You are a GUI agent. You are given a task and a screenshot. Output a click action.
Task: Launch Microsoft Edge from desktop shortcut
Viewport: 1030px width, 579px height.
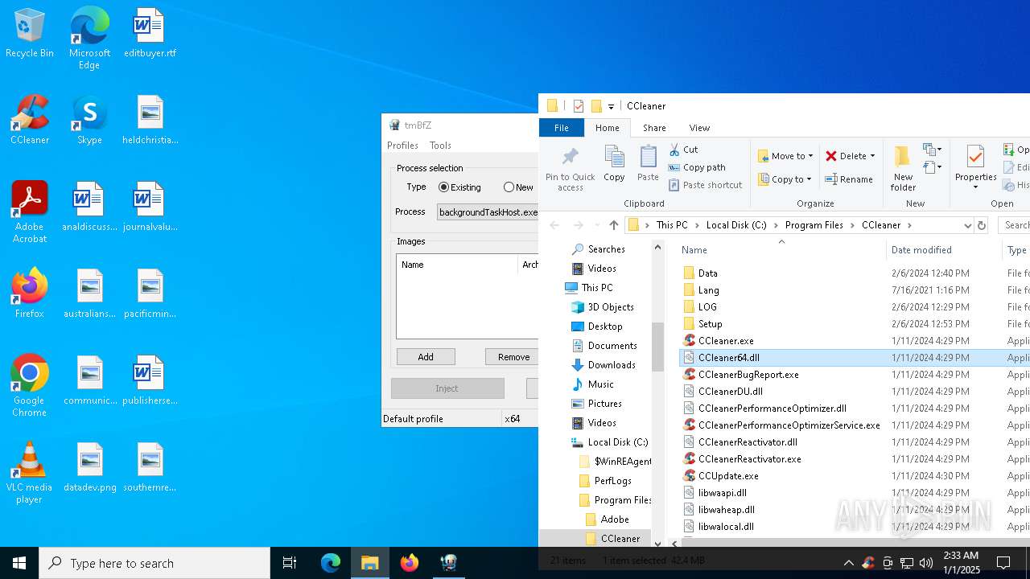(x=89, y=39)
